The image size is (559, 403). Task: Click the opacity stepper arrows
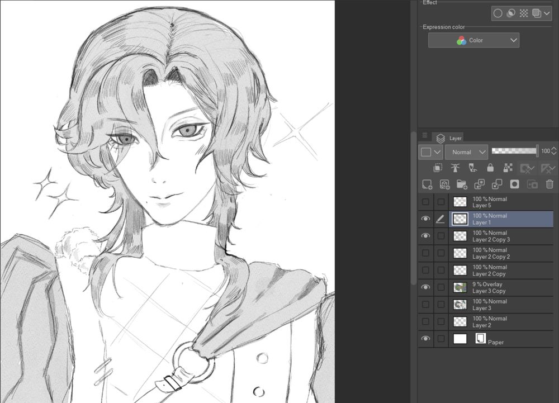553,151
